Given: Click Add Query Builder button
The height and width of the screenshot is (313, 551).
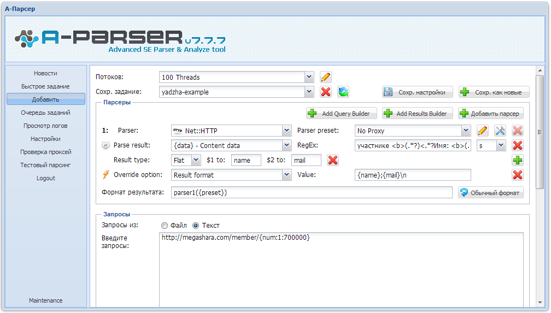Looking at the screenshot, I should tap(342, 114).
